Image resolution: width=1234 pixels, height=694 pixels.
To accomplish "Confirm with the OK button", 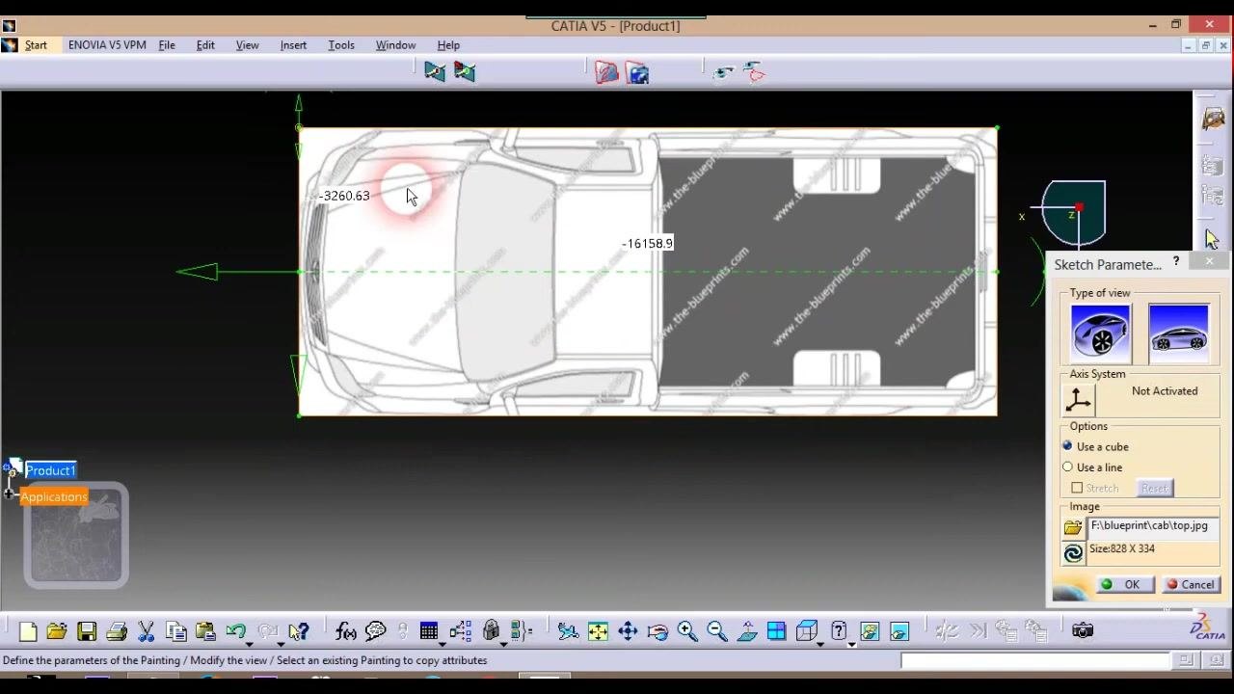I will [x=1123, y=585].
